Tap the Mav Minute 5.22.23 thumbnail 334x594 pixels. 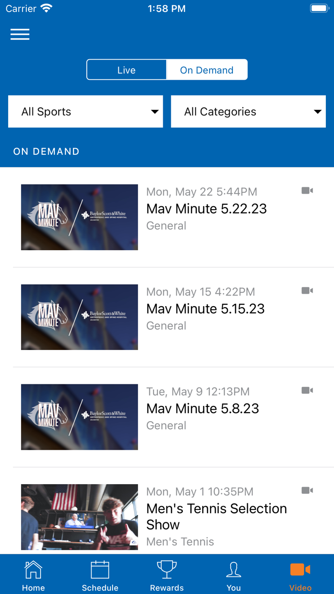(x=79, y=217)
